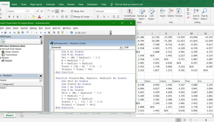Click the Copy icon in VBA toolbar
The height and width of the screenshot is (122, 214).
pyautogui.click(x=14, y=33)
